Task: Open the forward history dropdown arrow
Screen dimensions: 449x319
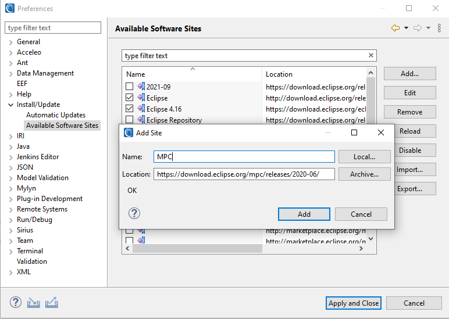Action: (x=428, y=28)
